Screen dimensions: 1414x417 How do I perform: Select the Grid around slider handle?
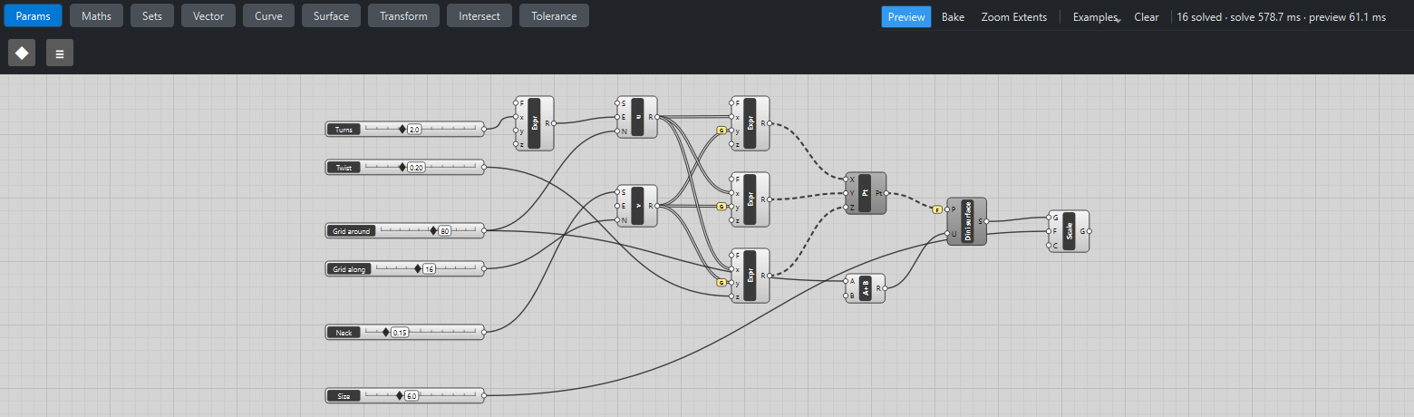point(433,231)
